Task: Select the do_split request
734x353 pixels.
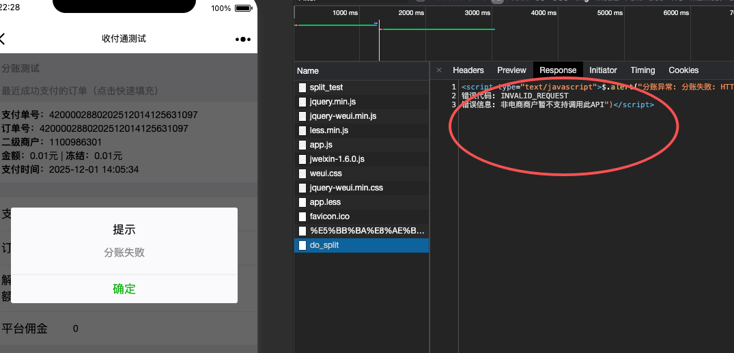Action: click(361, 245)
